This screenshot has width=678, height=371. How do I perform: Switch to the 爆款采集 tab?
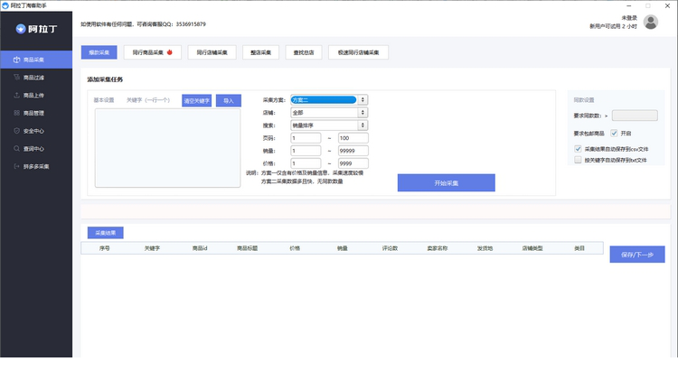point(99,52)
